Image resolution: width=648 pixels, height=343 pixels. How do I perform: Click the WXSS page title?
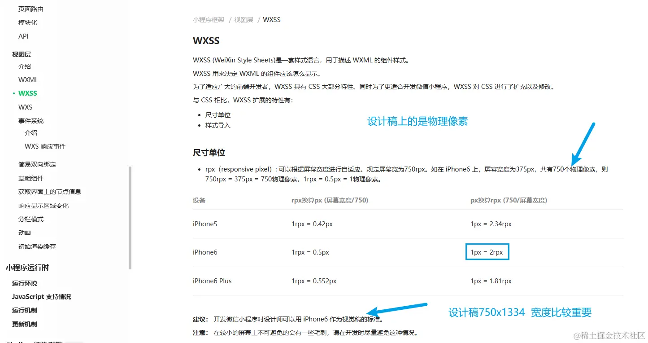pos(206,41)
